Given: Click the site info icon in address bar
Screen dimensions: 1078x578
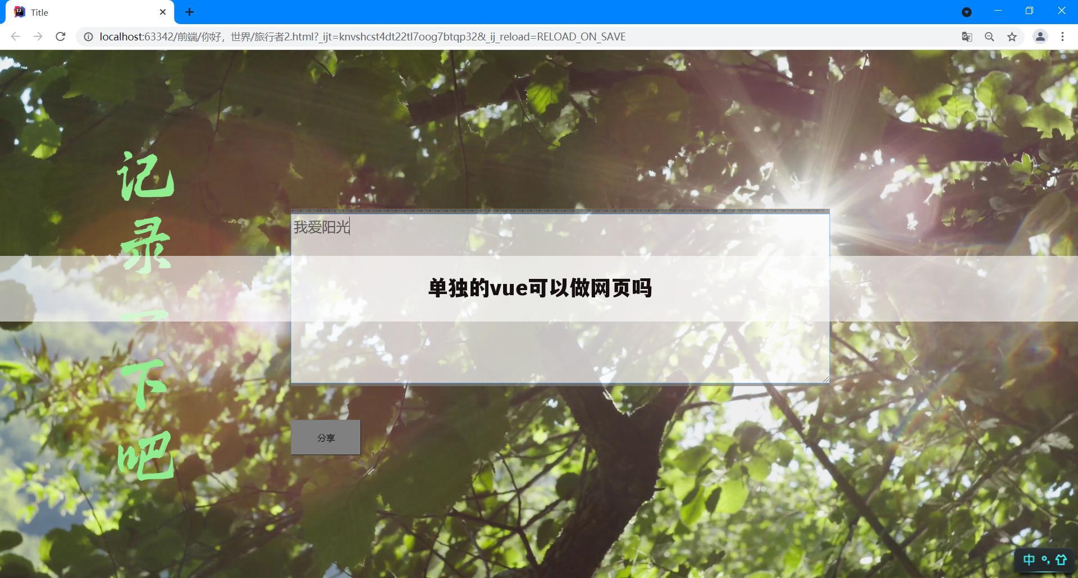Looking at the screenshot, I should (88, 36).
